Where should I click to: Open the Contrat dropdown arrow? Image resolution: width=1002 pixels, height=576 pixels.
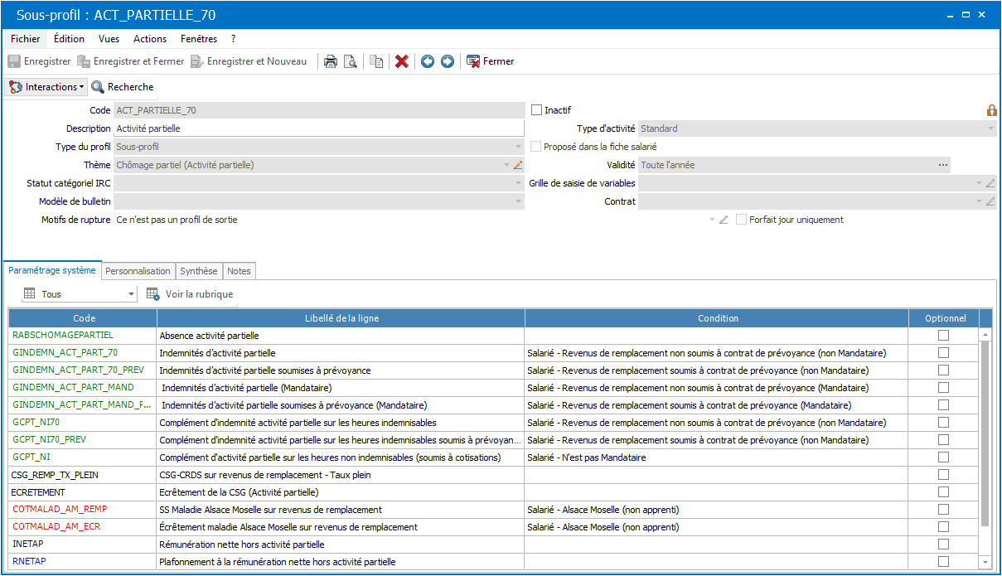tap(980, 201)
